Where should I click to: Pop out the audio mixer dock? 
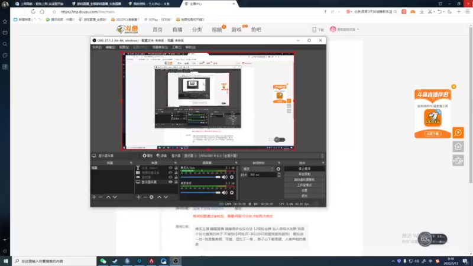[x=236, y=163]
